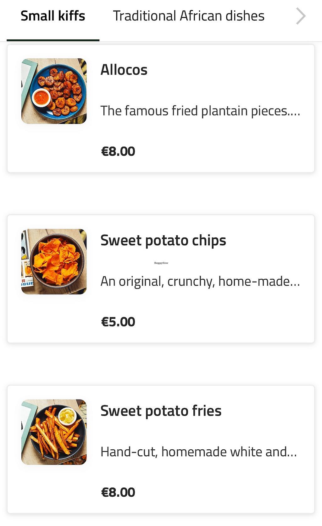View the Sweet potato fries photo
This screenshot has width=322, height=526.
tap(54, 432)
